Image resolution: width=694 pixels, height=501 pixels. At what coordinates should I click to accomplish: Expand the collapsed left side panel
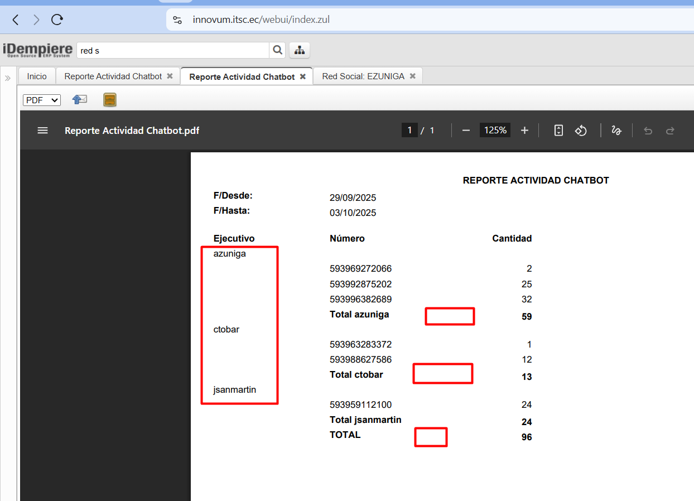point(8,78)
